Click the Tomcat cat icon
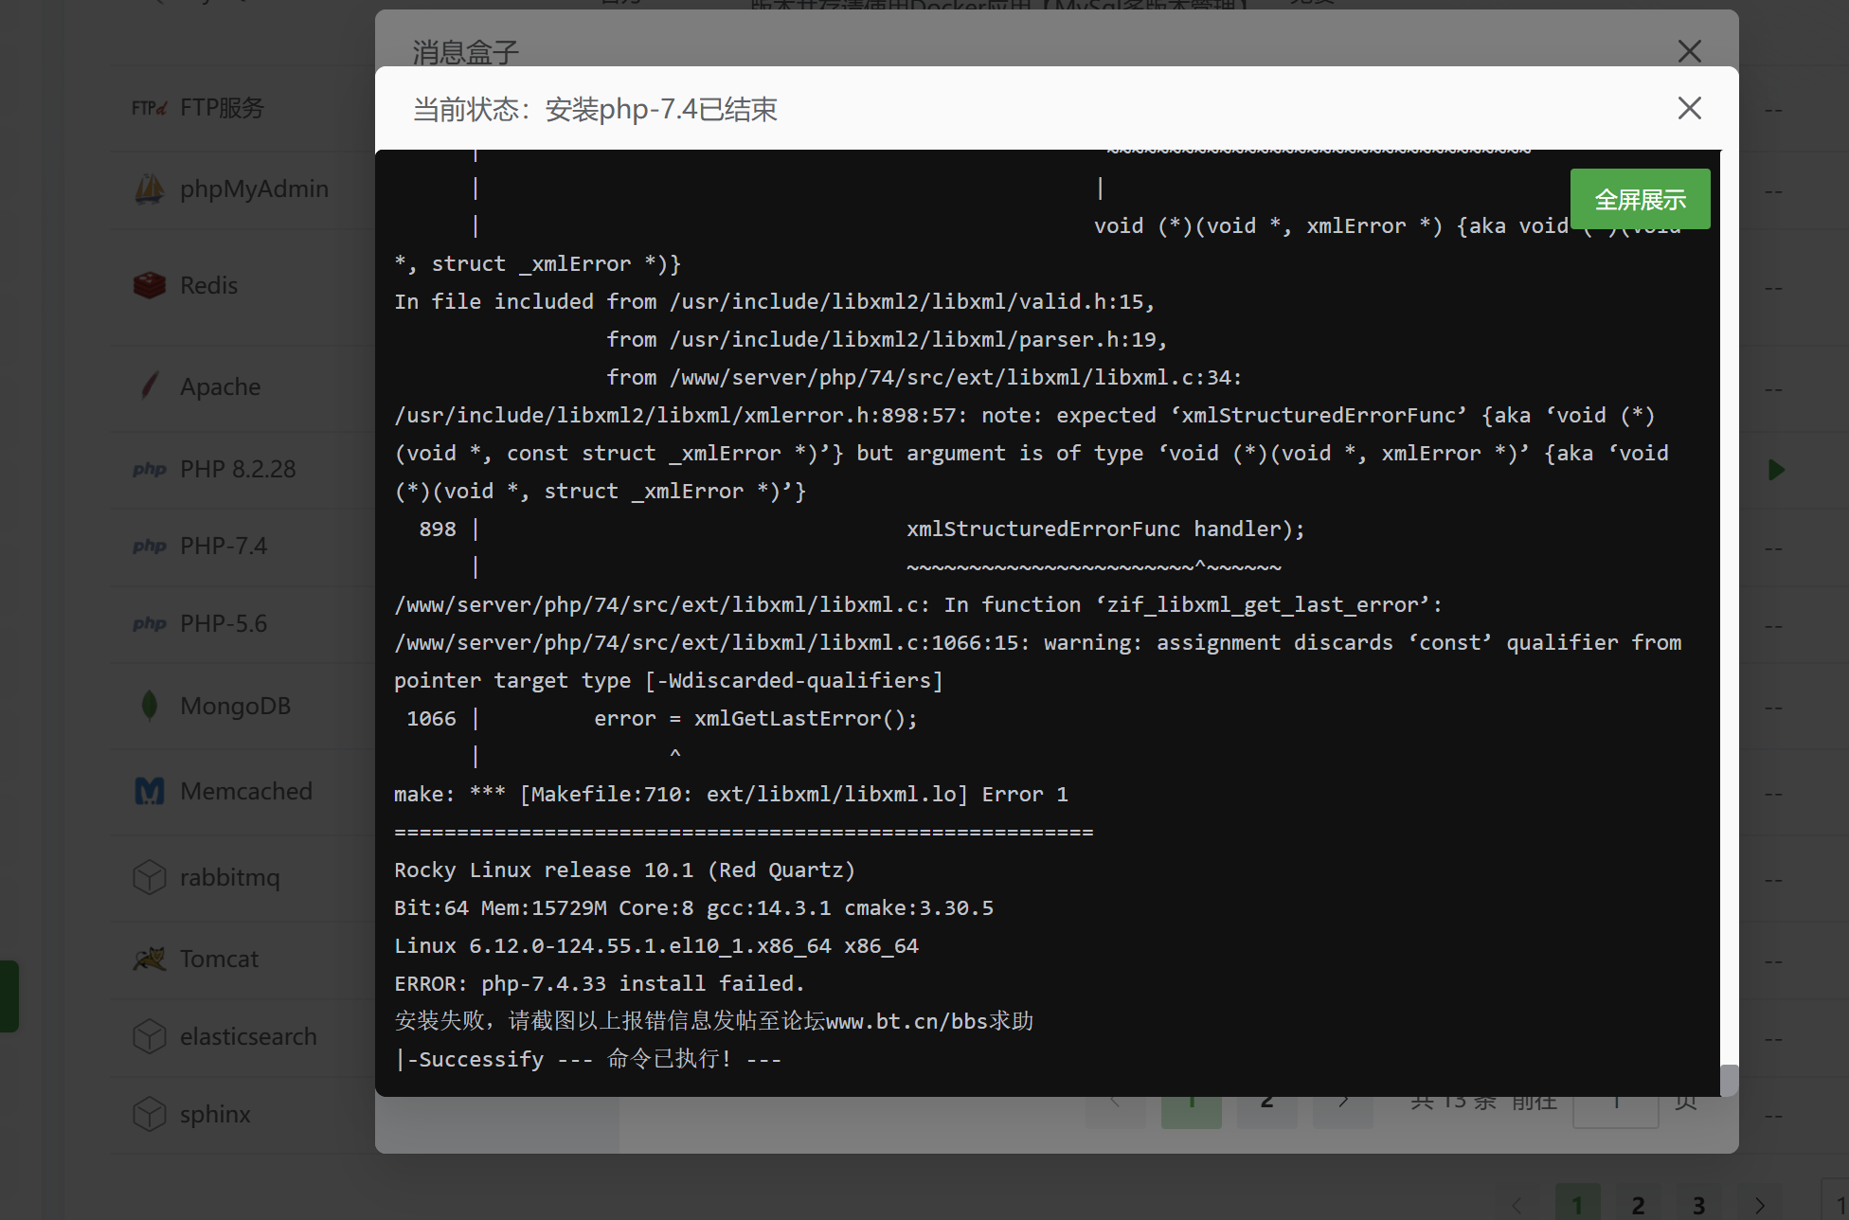 click(x=149, y=959)
